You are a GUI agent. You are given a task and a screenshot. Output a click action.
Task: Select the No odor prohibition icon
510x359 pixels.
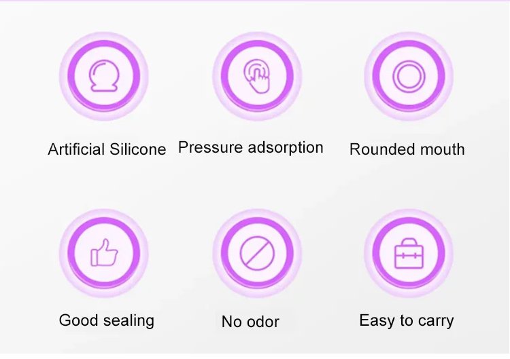[256, 253]
